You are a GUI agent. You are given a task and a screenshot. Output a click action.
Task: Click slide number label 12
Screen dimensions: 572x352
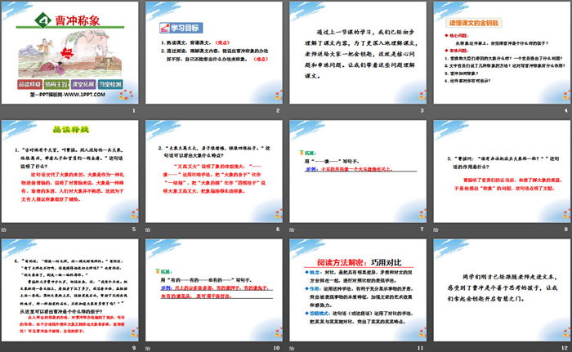[565, 348]
